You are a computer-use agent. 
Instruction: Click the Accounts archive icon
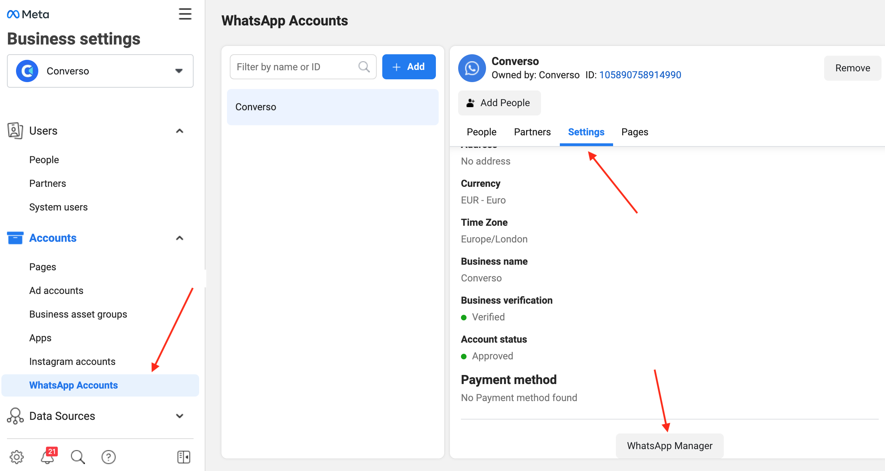(15, 238)
